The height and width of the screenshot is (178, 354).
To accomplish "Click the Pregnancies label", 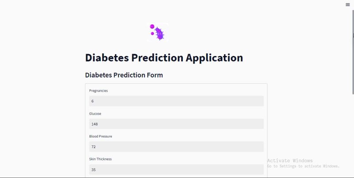I will click(98, 91).
